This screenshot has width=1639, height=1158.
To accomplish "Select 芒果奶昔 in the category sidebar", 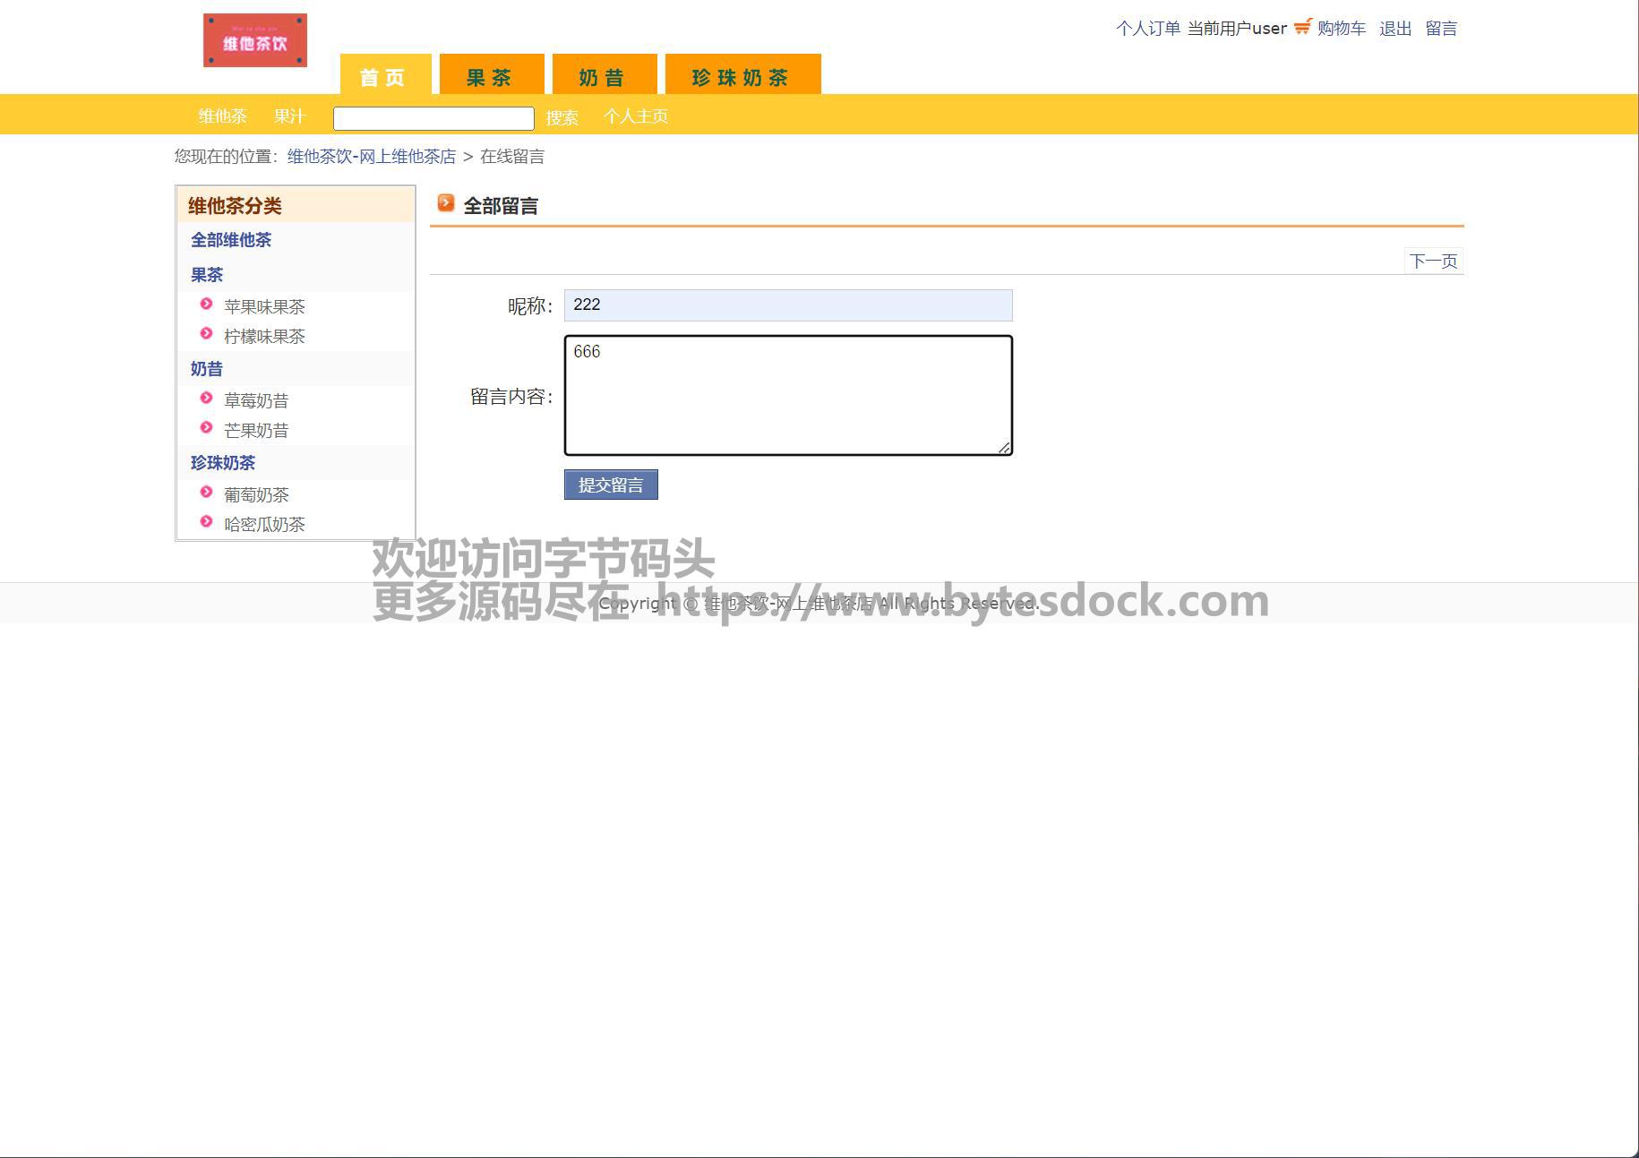I will click(256, 431).
